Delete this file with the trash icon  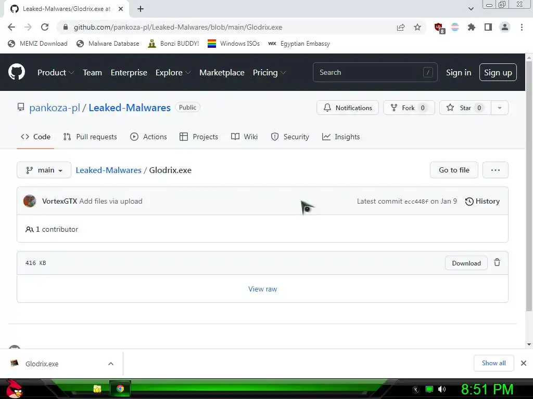497,262
